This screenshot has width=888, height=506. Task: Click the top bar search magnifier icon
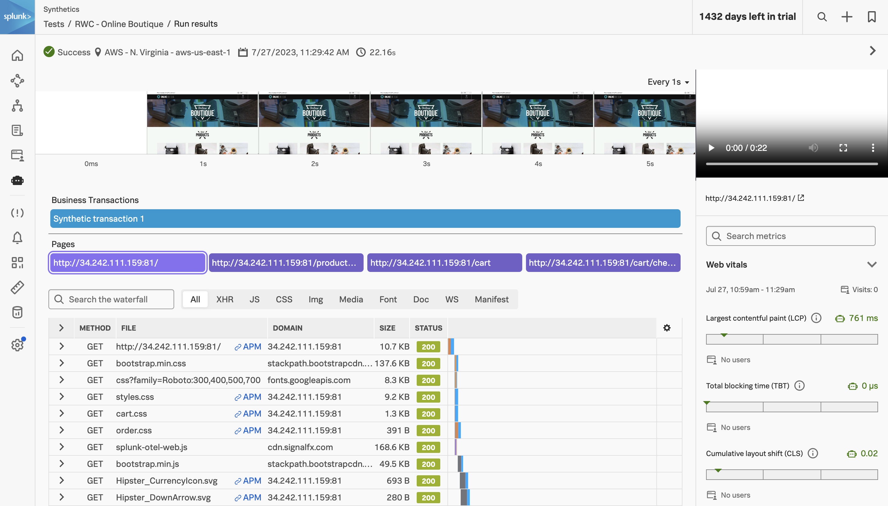click(822, 17)
